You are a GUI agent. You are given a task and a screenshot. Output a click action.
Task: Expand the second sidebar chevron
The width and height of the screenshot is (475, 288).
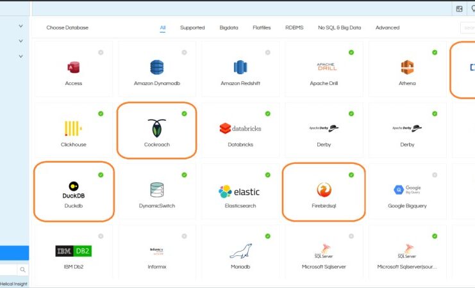click(x=21, y=40)
